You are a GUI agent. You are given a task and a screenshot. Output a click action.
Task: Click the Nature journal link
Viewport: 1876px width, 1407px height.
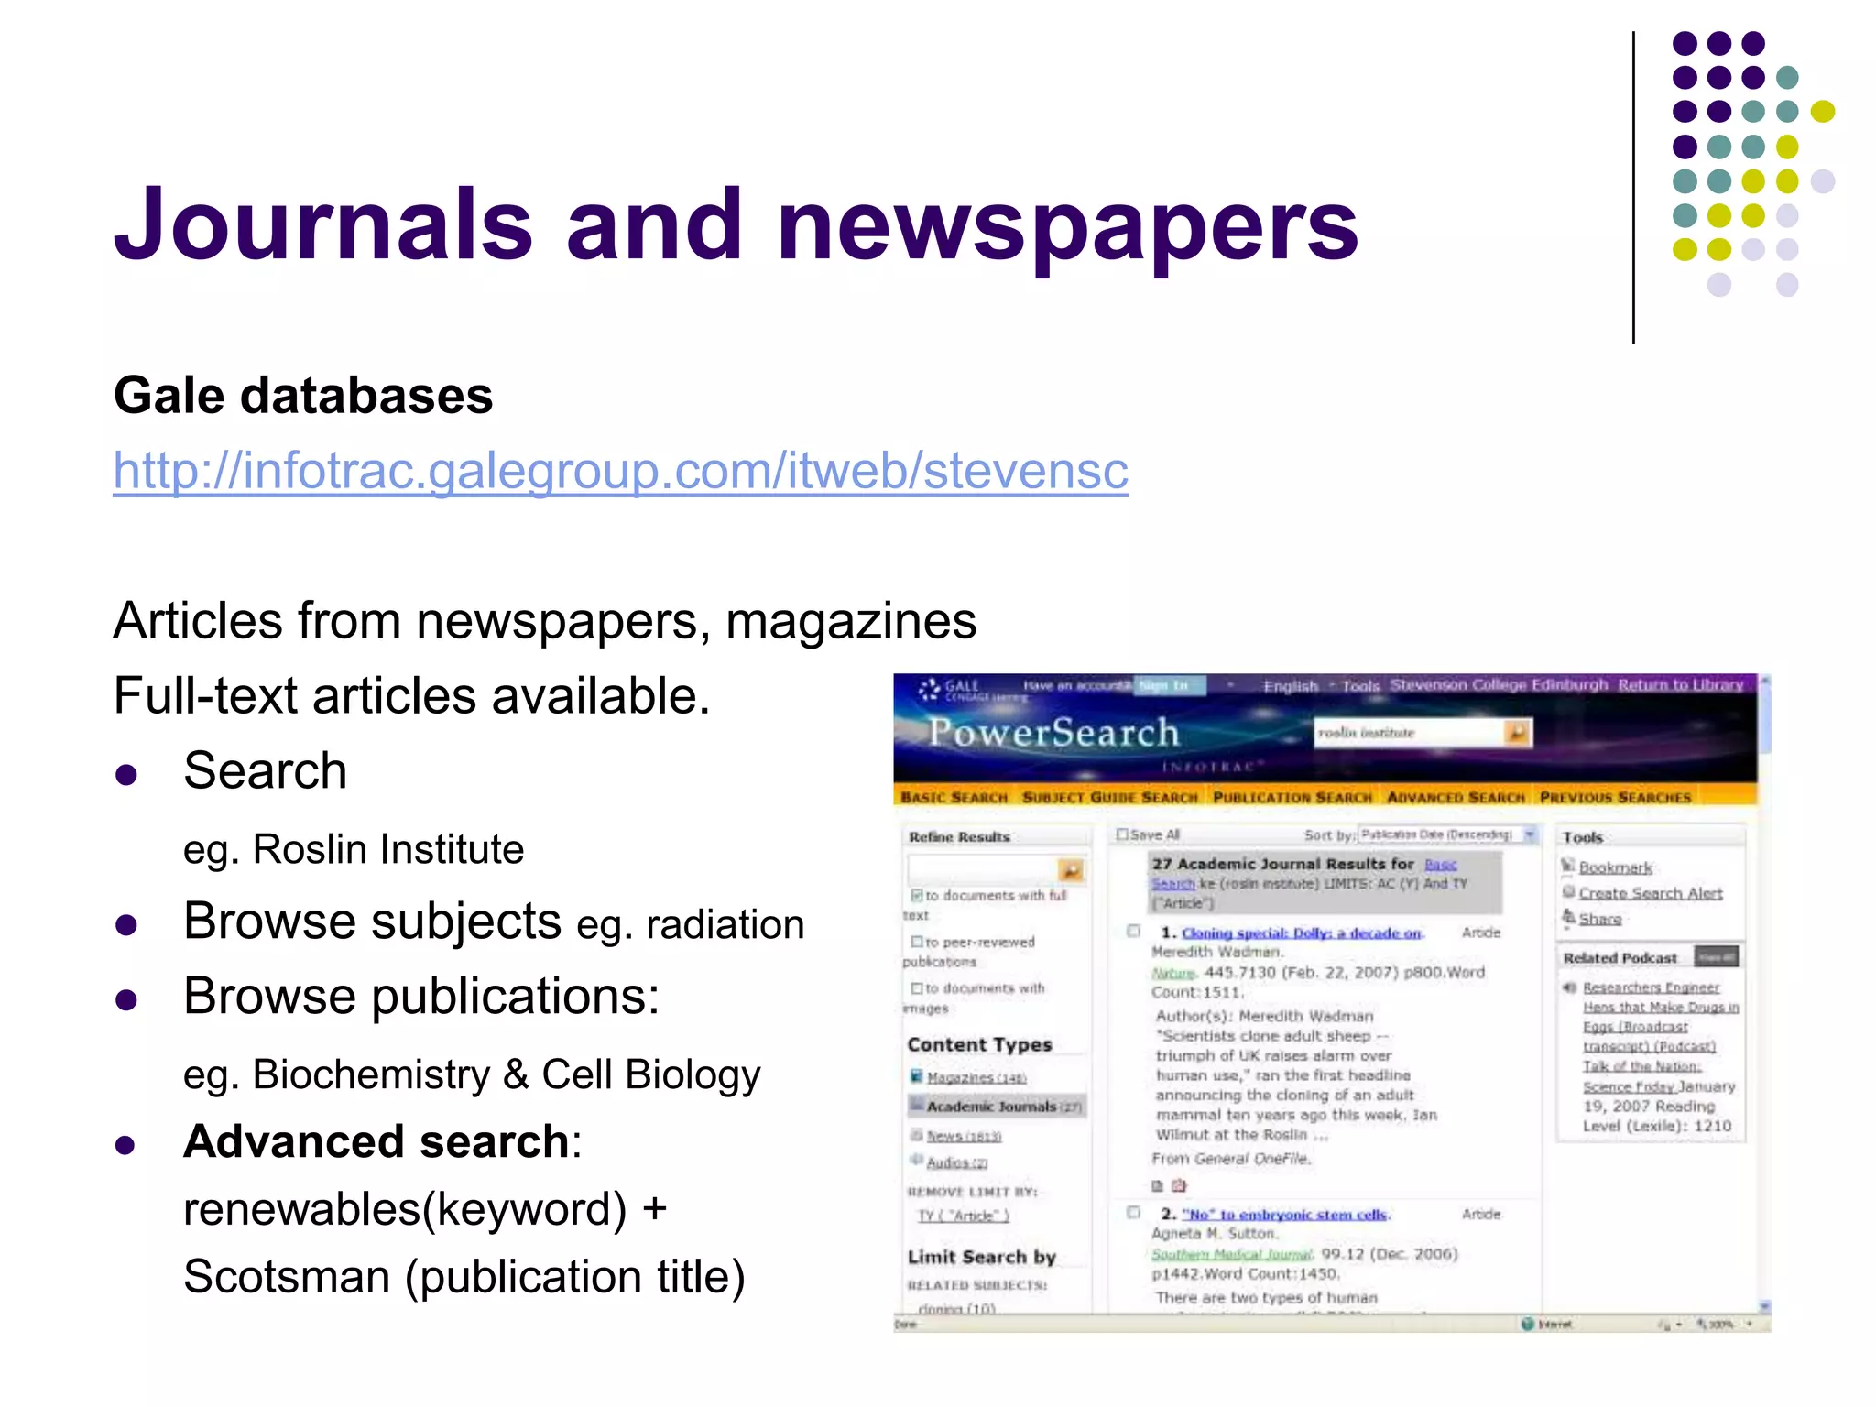coord(1173,973)
